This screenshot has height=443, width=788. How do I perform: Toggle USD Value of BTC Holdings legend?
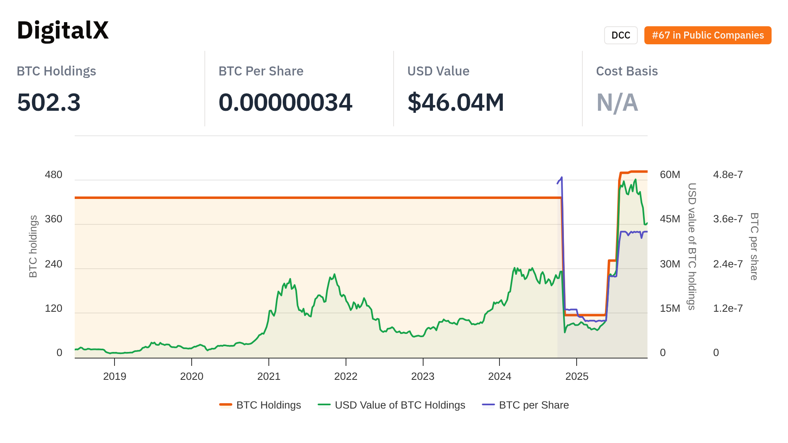pos(400,405)
